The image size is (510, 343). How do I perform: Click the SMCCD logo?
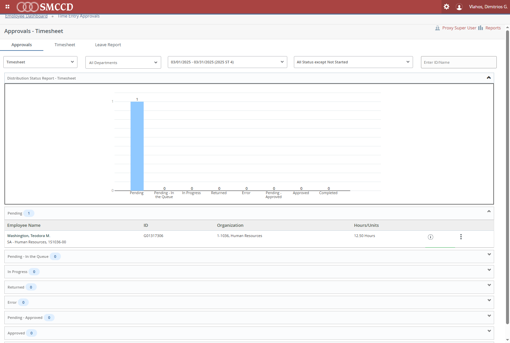[45, 7]
